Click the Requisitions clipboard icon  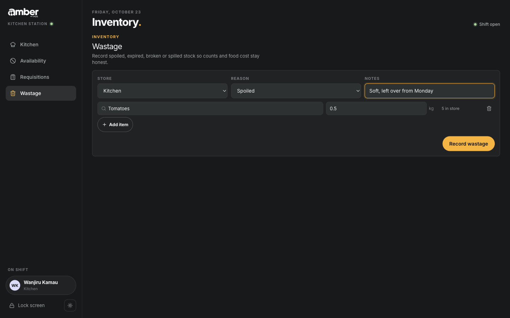[x=13, y=77]
